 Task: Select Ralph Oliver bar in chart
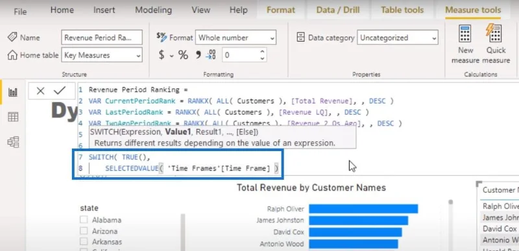[363, 209]
